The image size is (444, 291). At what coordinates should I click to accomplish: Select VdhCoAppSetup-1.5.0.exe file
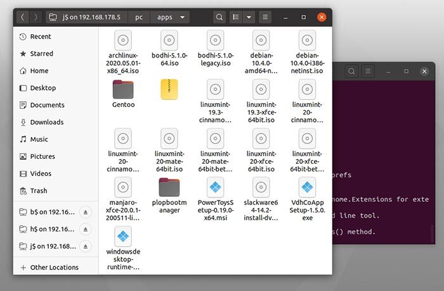click(x=307, y=199)
